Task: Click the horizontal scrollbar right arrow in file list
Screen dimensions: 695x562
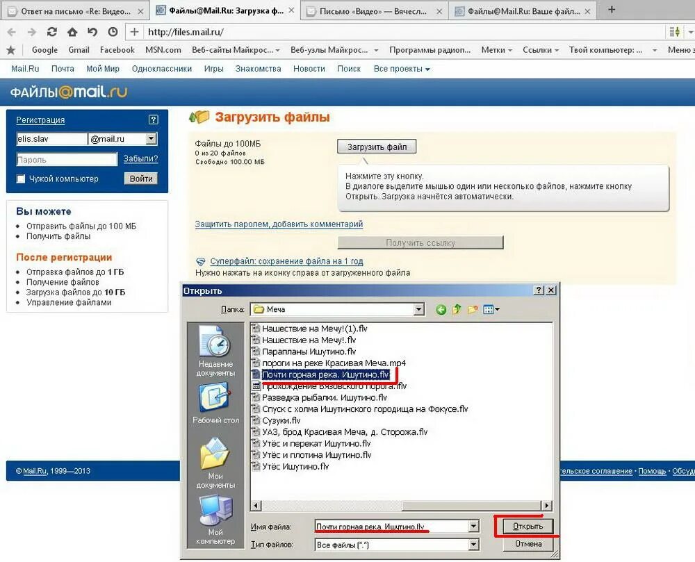Action: [546, 505]
